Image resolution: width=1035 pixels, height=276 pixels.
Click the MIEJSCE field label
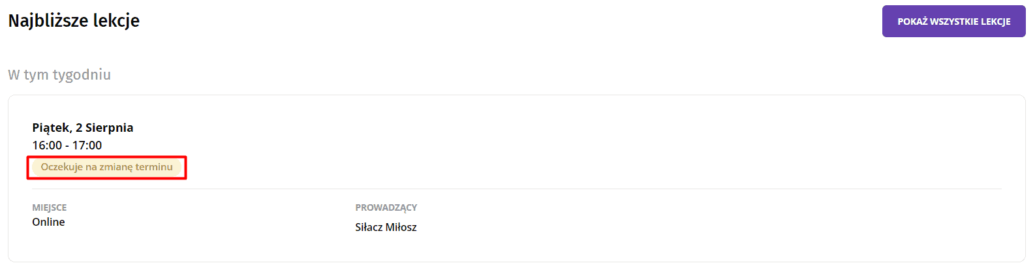point(50,207)
